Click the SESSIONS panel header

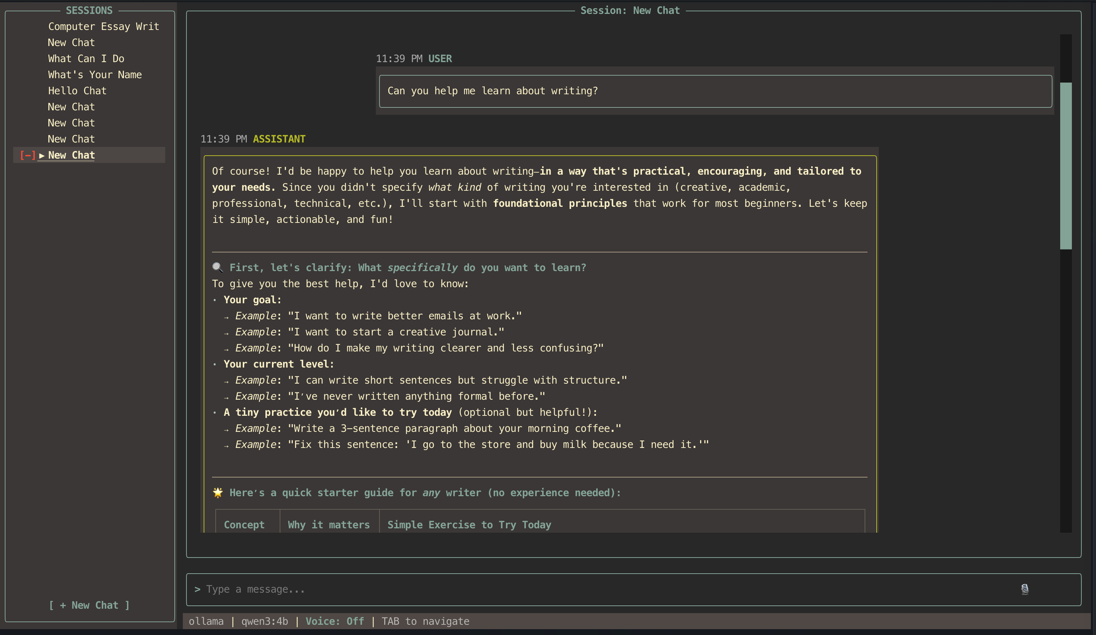tap(89, 10)
